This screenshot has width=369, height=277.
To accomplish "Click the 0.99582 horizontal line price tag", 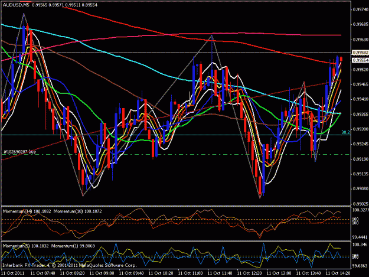I will 360,52.
